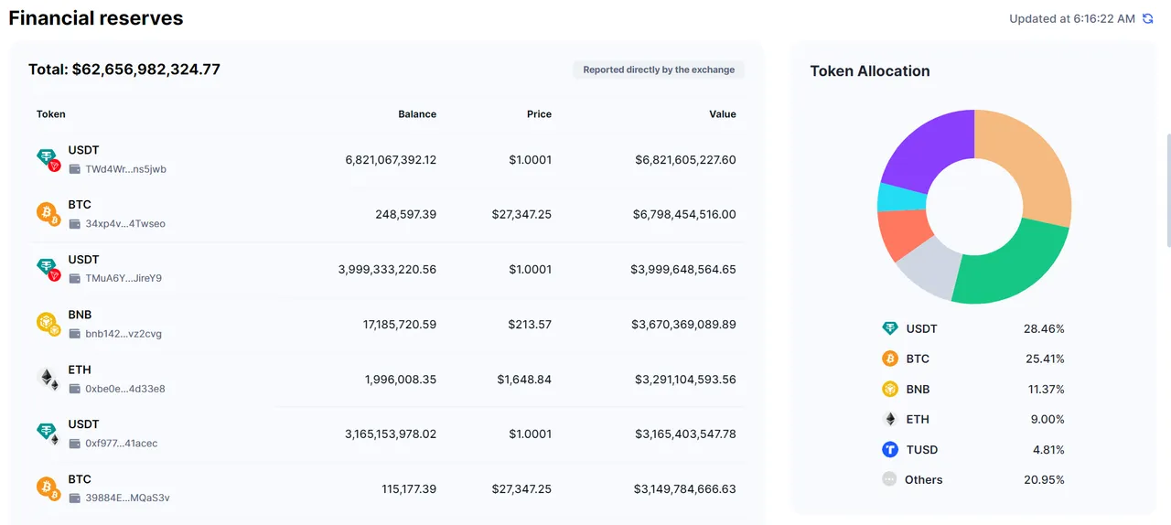Open wallet address 0xf977...41acec
1171x525 pixels.
(122, 444)
